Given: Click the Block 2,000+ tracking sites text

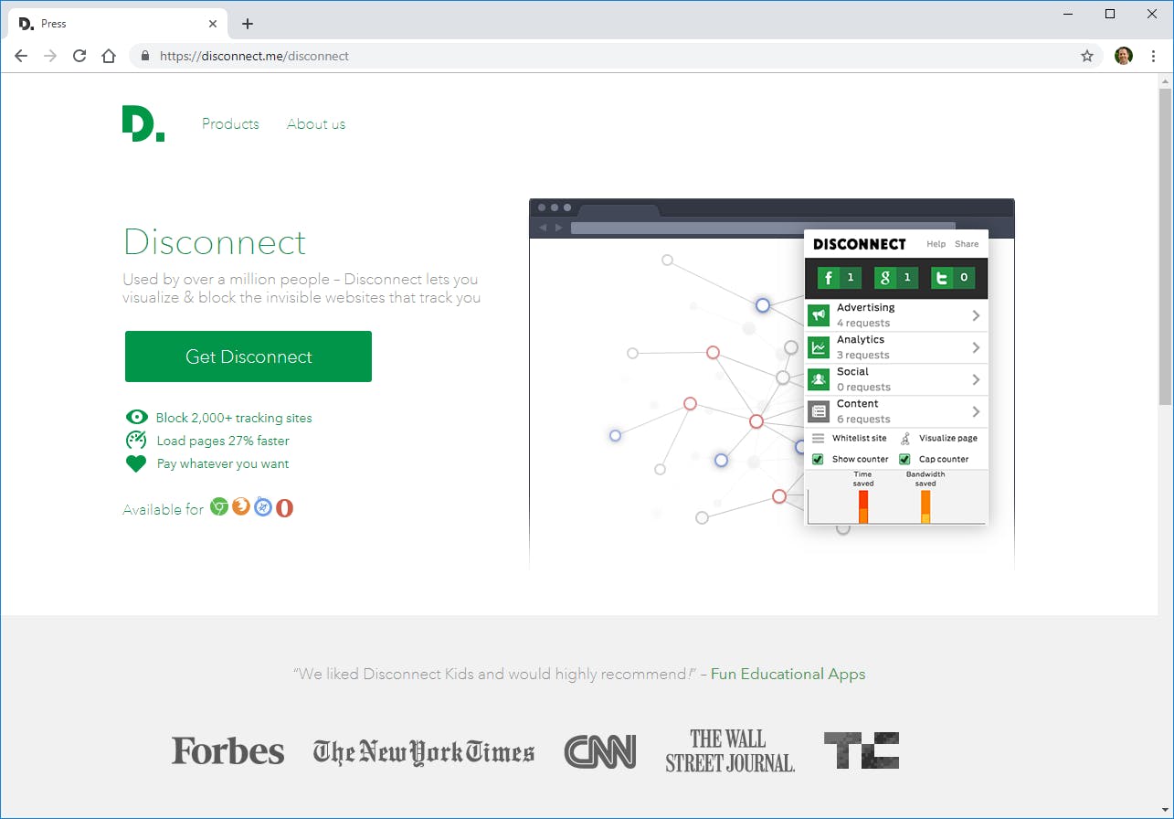Looking at the screenshot, I should click(234, 418).
